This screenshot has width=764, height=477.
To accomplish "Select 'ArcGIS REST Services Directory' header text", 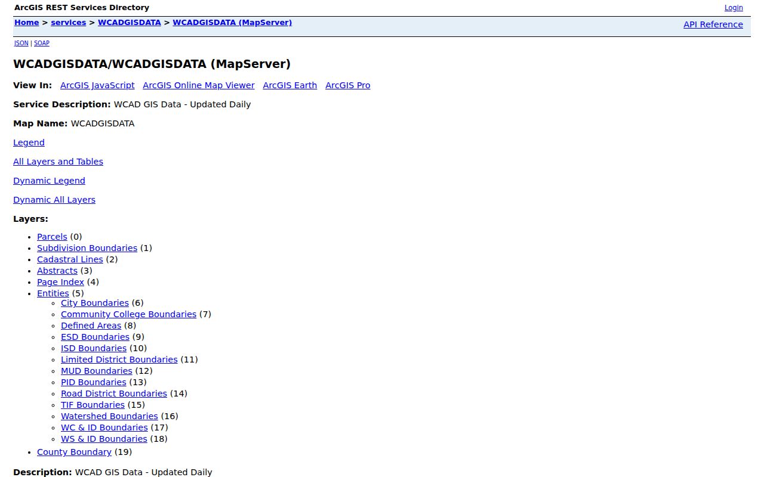I will pos(82,8).
